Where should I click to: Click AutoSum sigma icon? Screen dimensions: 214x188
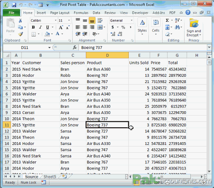pos(167,20)
